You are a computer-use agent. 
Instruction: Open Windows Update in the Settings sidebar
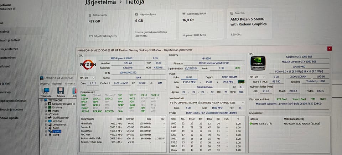pos(10,118)
